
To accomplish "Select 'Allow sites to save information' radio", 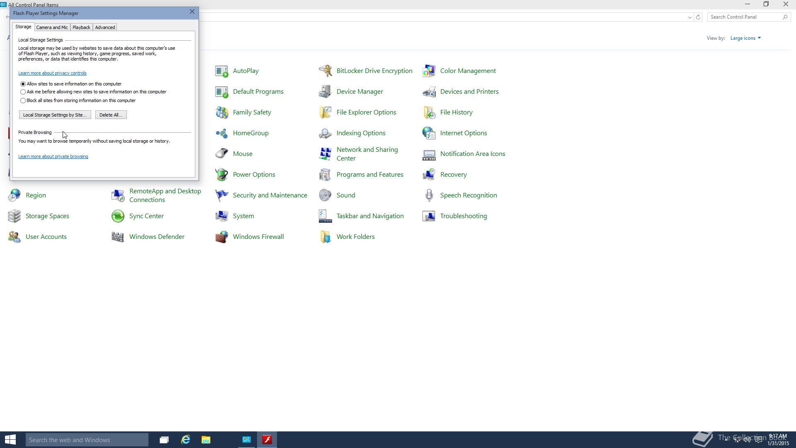I will [23, 84].
